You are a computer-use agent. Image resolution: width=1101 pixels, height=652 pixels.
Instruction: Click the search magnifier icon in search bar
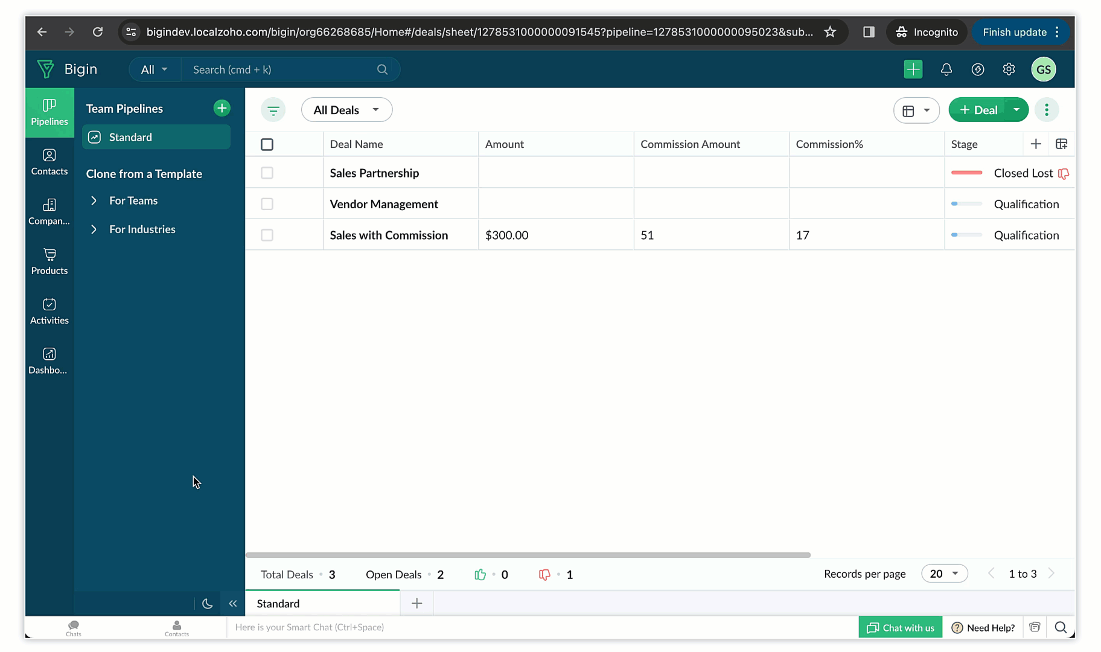(x=382, y=69)
